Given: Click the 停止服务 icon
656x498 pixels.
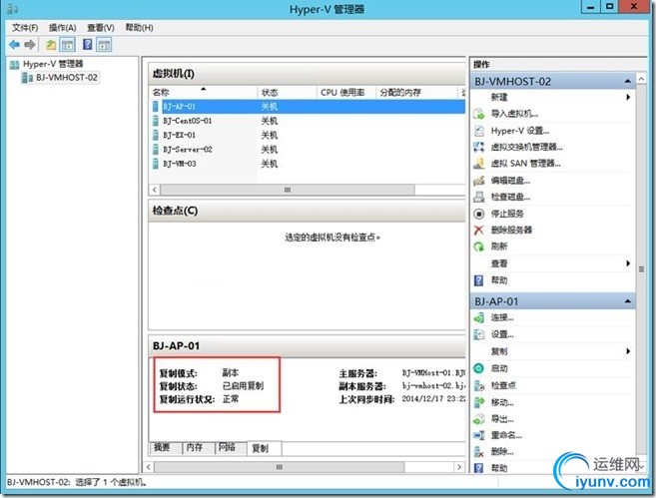Looking at the screenshot, I should pos(479,214).
